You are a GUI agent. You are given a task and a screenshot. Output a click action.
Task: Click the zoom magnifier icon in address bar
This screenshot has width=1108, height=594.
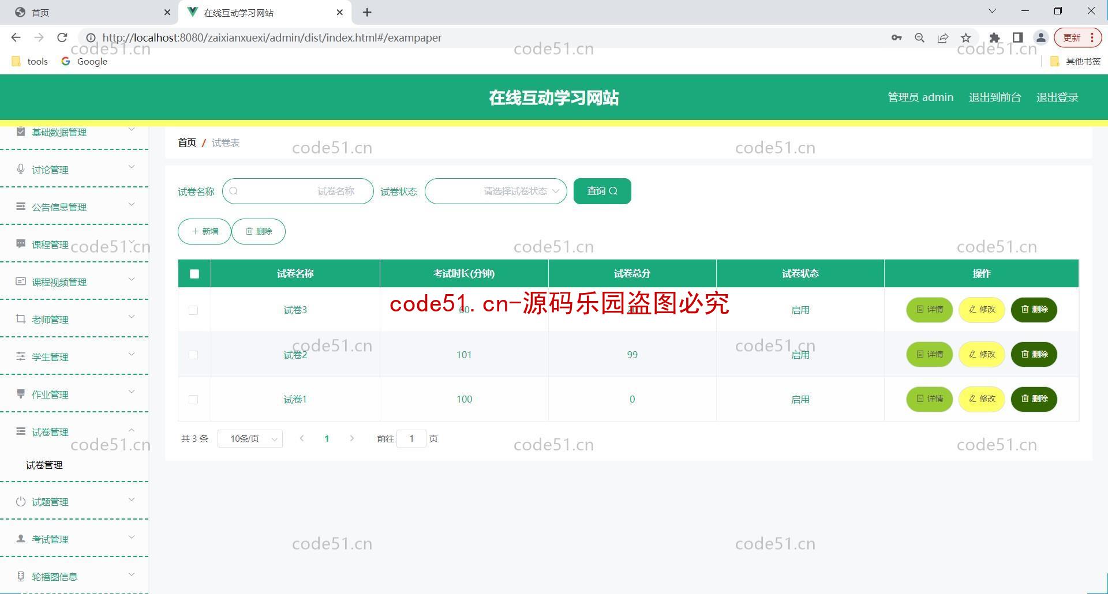[x=919, y=37]
